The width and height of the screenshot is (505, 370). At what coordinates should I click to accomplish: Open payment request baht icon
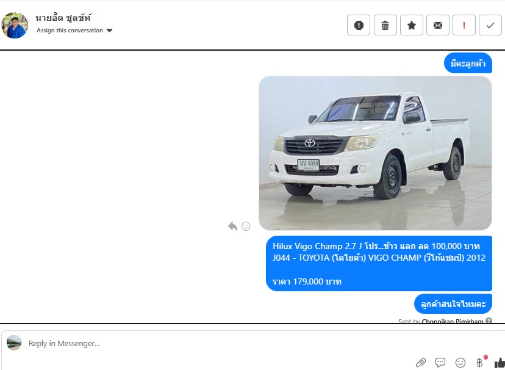click(x=480, y=363)
